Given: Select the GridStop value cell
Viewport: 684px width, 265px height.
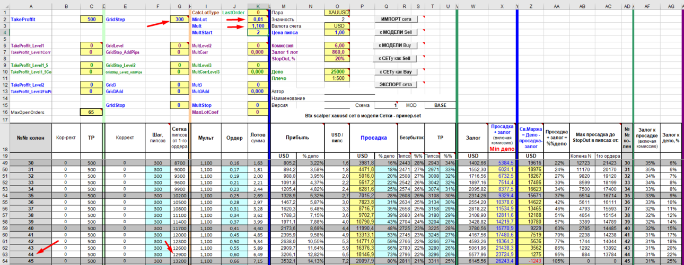Looking at the screenshot, I should pyautogui.click(x=180, y=105).
